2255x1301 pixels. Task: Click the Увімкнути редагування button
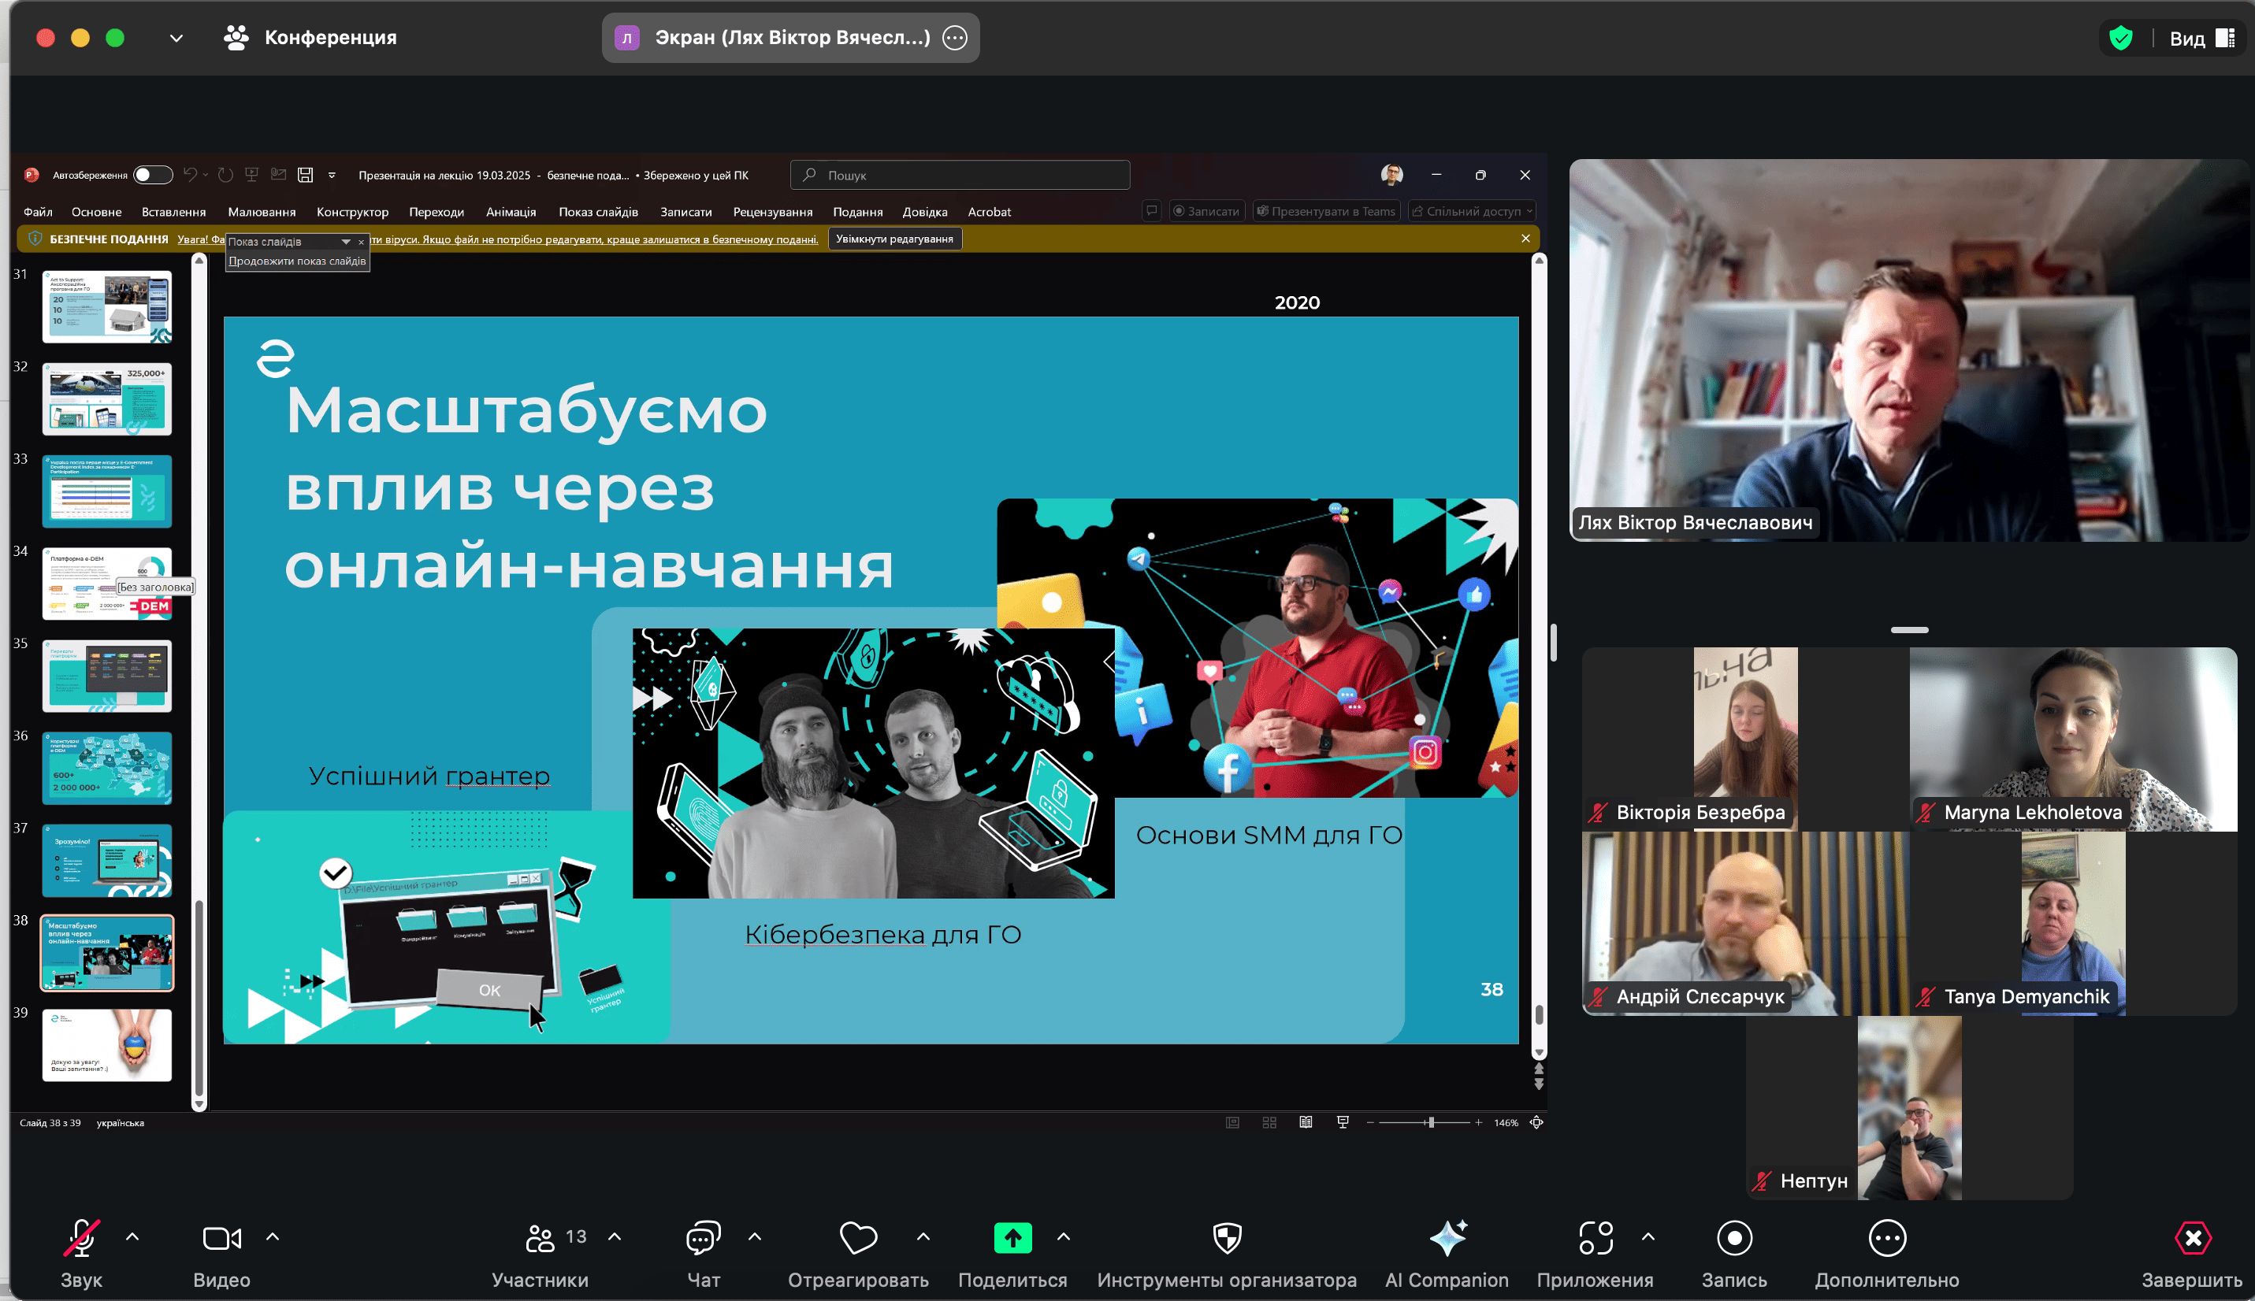(x=894, y=239)
